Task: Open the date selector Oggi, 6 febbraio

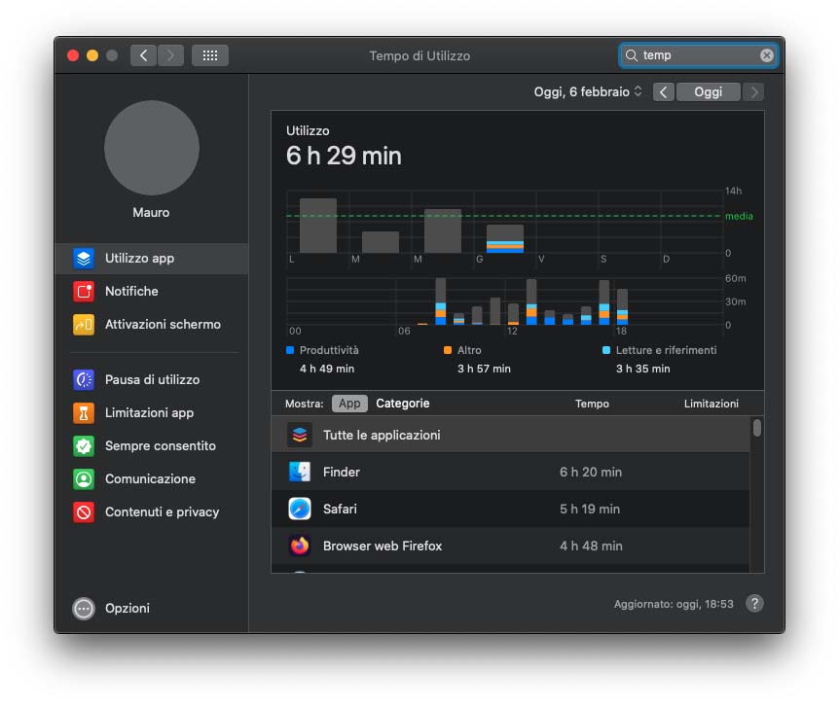Action: point(588,92)
